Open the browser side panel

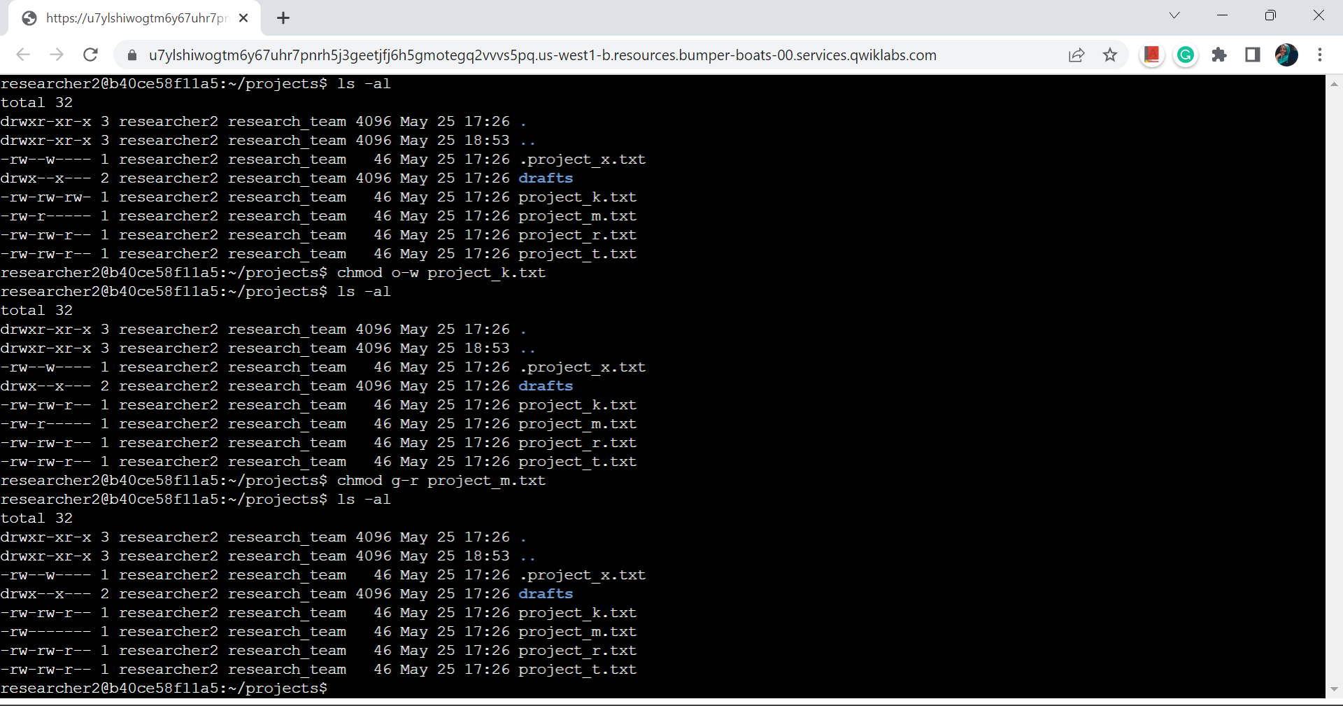tap(1252, 55)
